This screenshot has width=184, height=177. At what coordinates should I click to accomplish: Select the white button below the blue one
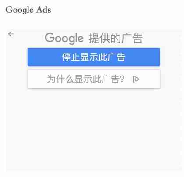pos(94,79)
